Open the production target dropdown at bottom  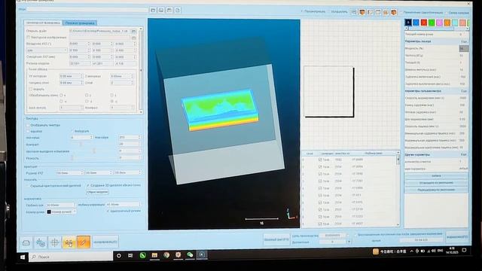(x=349, y=236)
